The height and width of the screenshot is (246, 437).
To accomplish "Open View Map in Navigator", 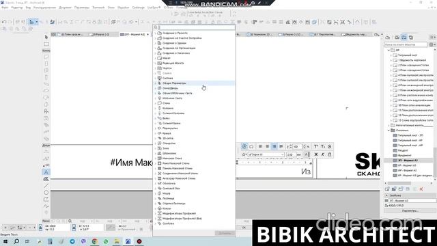I will 397,38.
